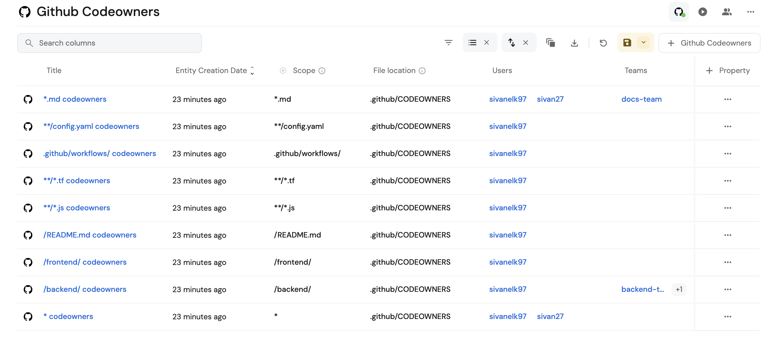
Task: Open the page more options menu
Action: click(750, 12)
